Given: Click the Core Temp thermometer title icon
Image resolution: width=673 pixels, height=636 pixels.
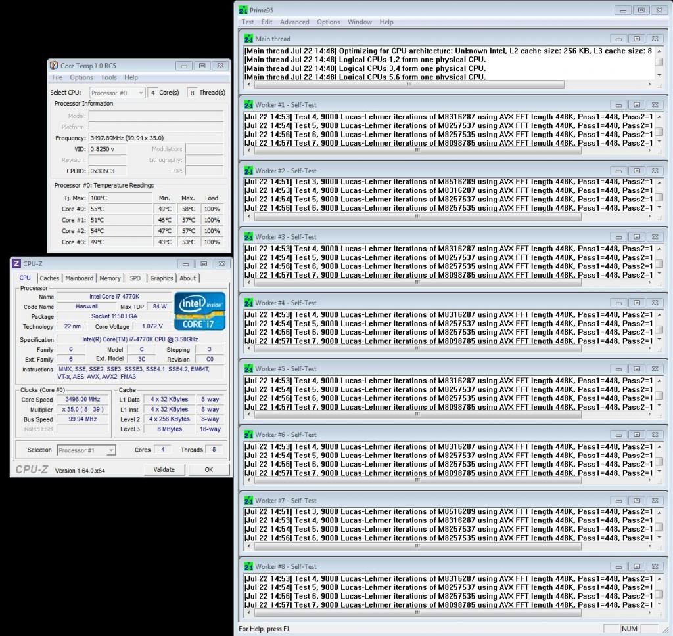Looking at the screenshot, I should click(54, 66).
